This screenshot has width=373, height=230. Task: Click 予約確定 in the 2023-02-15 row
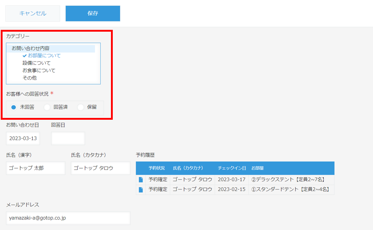[x=158, y=190]
